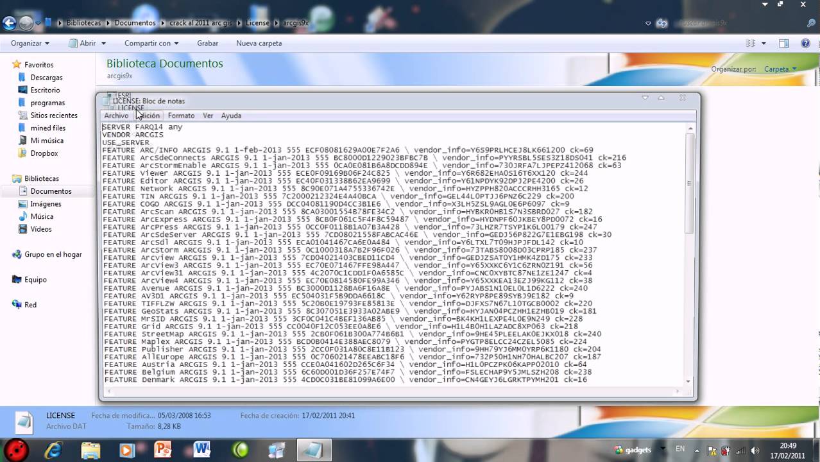Open the volume speaker tray icon
820x462 pixels.
pyautogui.click(x=755, y=450)
